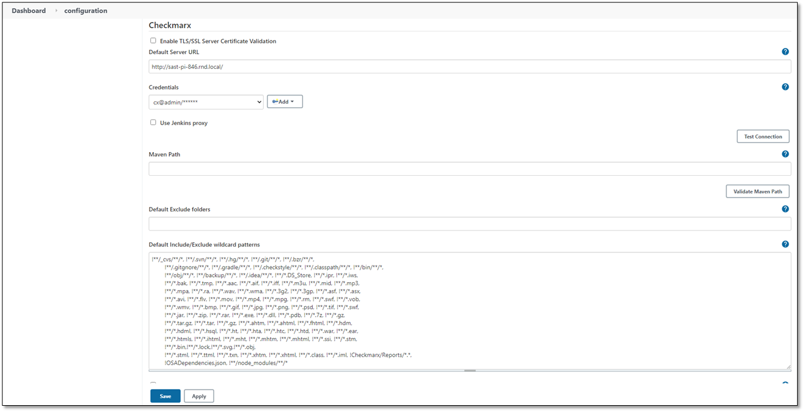This screenshot has width=804, height=412.
Task: Open help for Include/Exclude wildcard patterns
Action: tap(785, 244)
